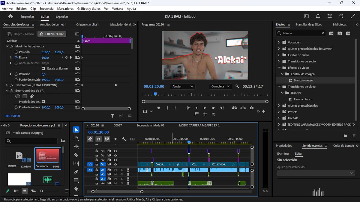Click the Lift button in Program monitor
The image size is (360, 202).
coord(234,108)
